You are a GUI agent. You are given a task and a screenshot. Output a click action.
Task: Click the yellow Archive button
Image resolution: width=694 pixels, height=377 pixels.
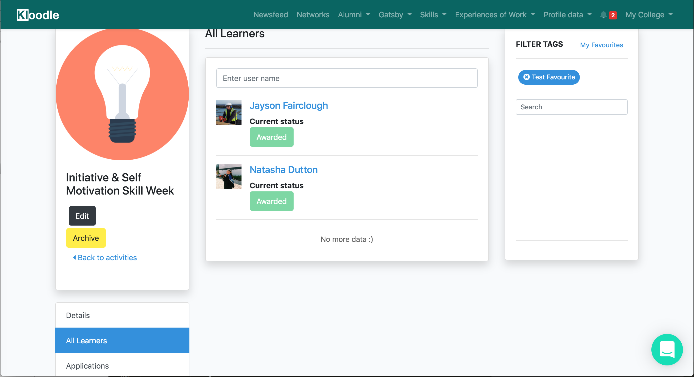[x=86, y=238]
